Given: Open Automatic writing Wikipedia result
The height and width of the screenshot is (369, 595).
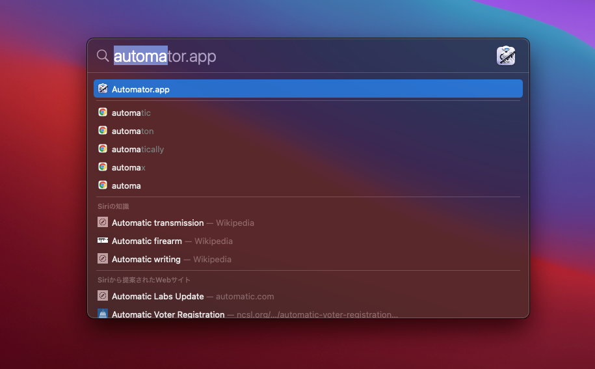Looking at the screenshot, I should point(308,259).
